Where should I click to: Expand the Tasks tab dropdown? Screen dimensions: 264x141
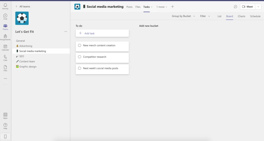(152, 7)
